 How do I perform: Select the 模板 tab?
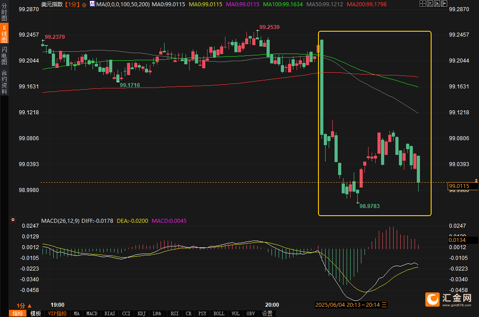coord(35,313)
